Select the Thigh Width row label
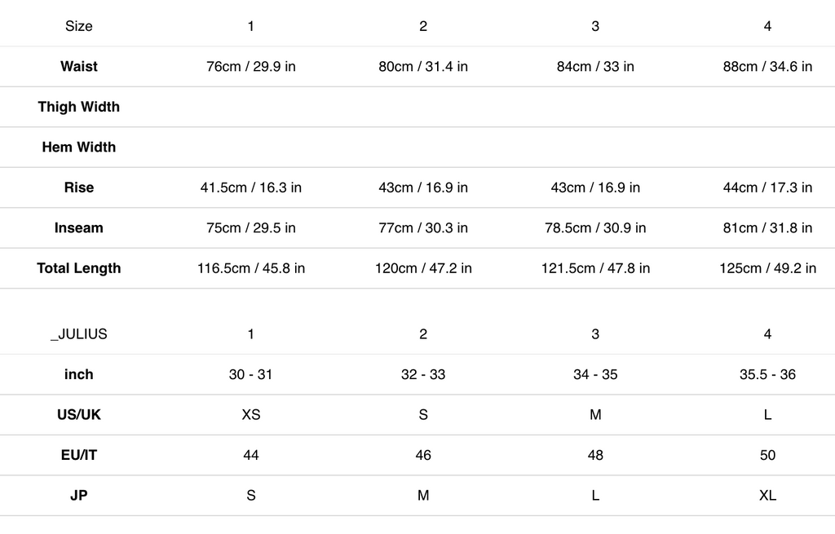 click(79, 107)
